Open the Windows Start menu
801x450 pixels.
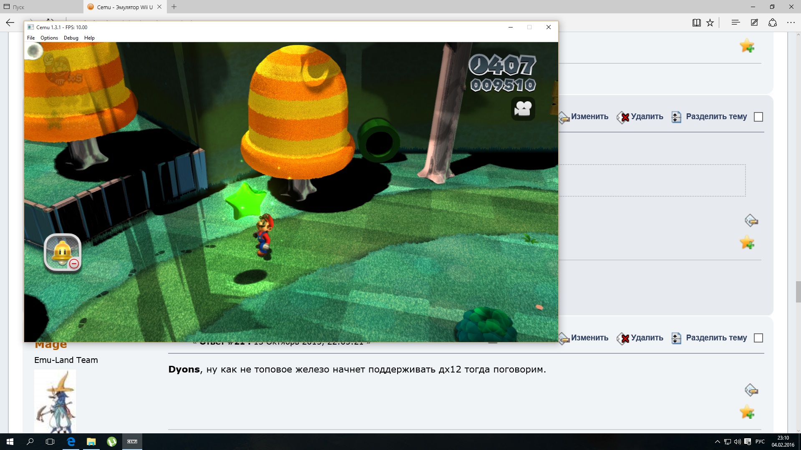coord(10,442)
